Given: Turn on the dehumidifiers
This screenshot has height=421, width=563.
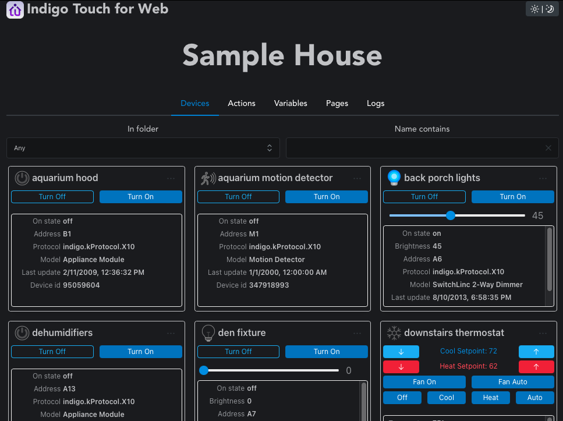Looking at the screenshot, I should (141, 352).
